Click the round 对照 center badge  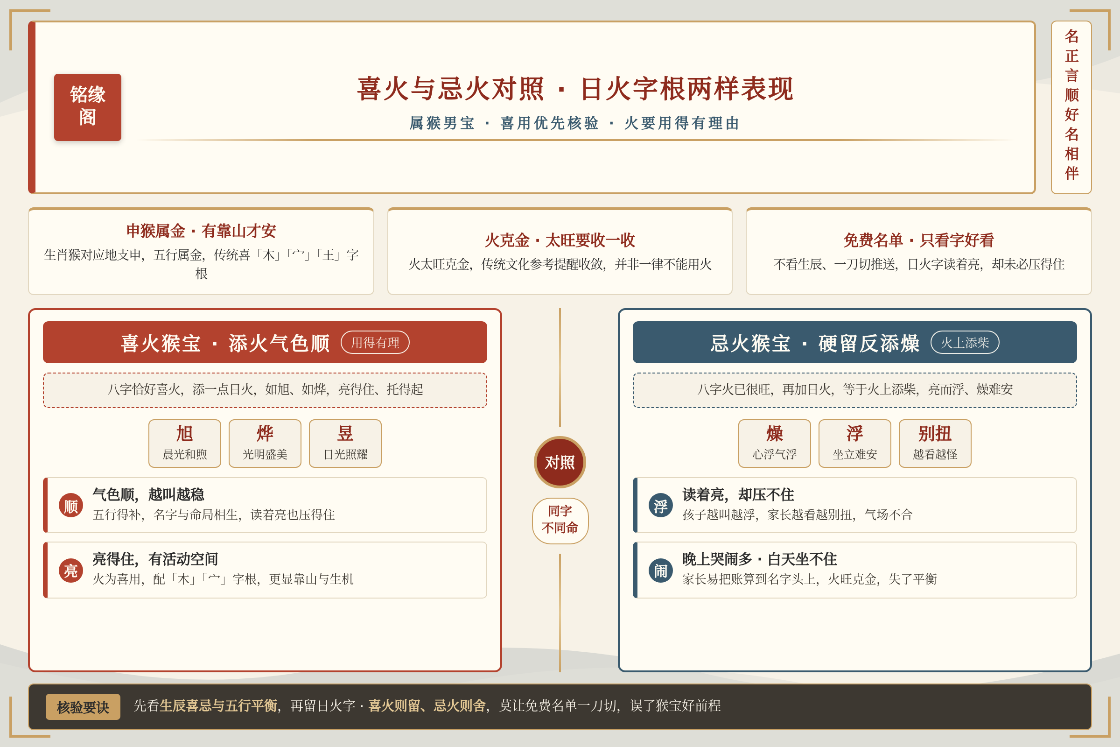[560, 462]
